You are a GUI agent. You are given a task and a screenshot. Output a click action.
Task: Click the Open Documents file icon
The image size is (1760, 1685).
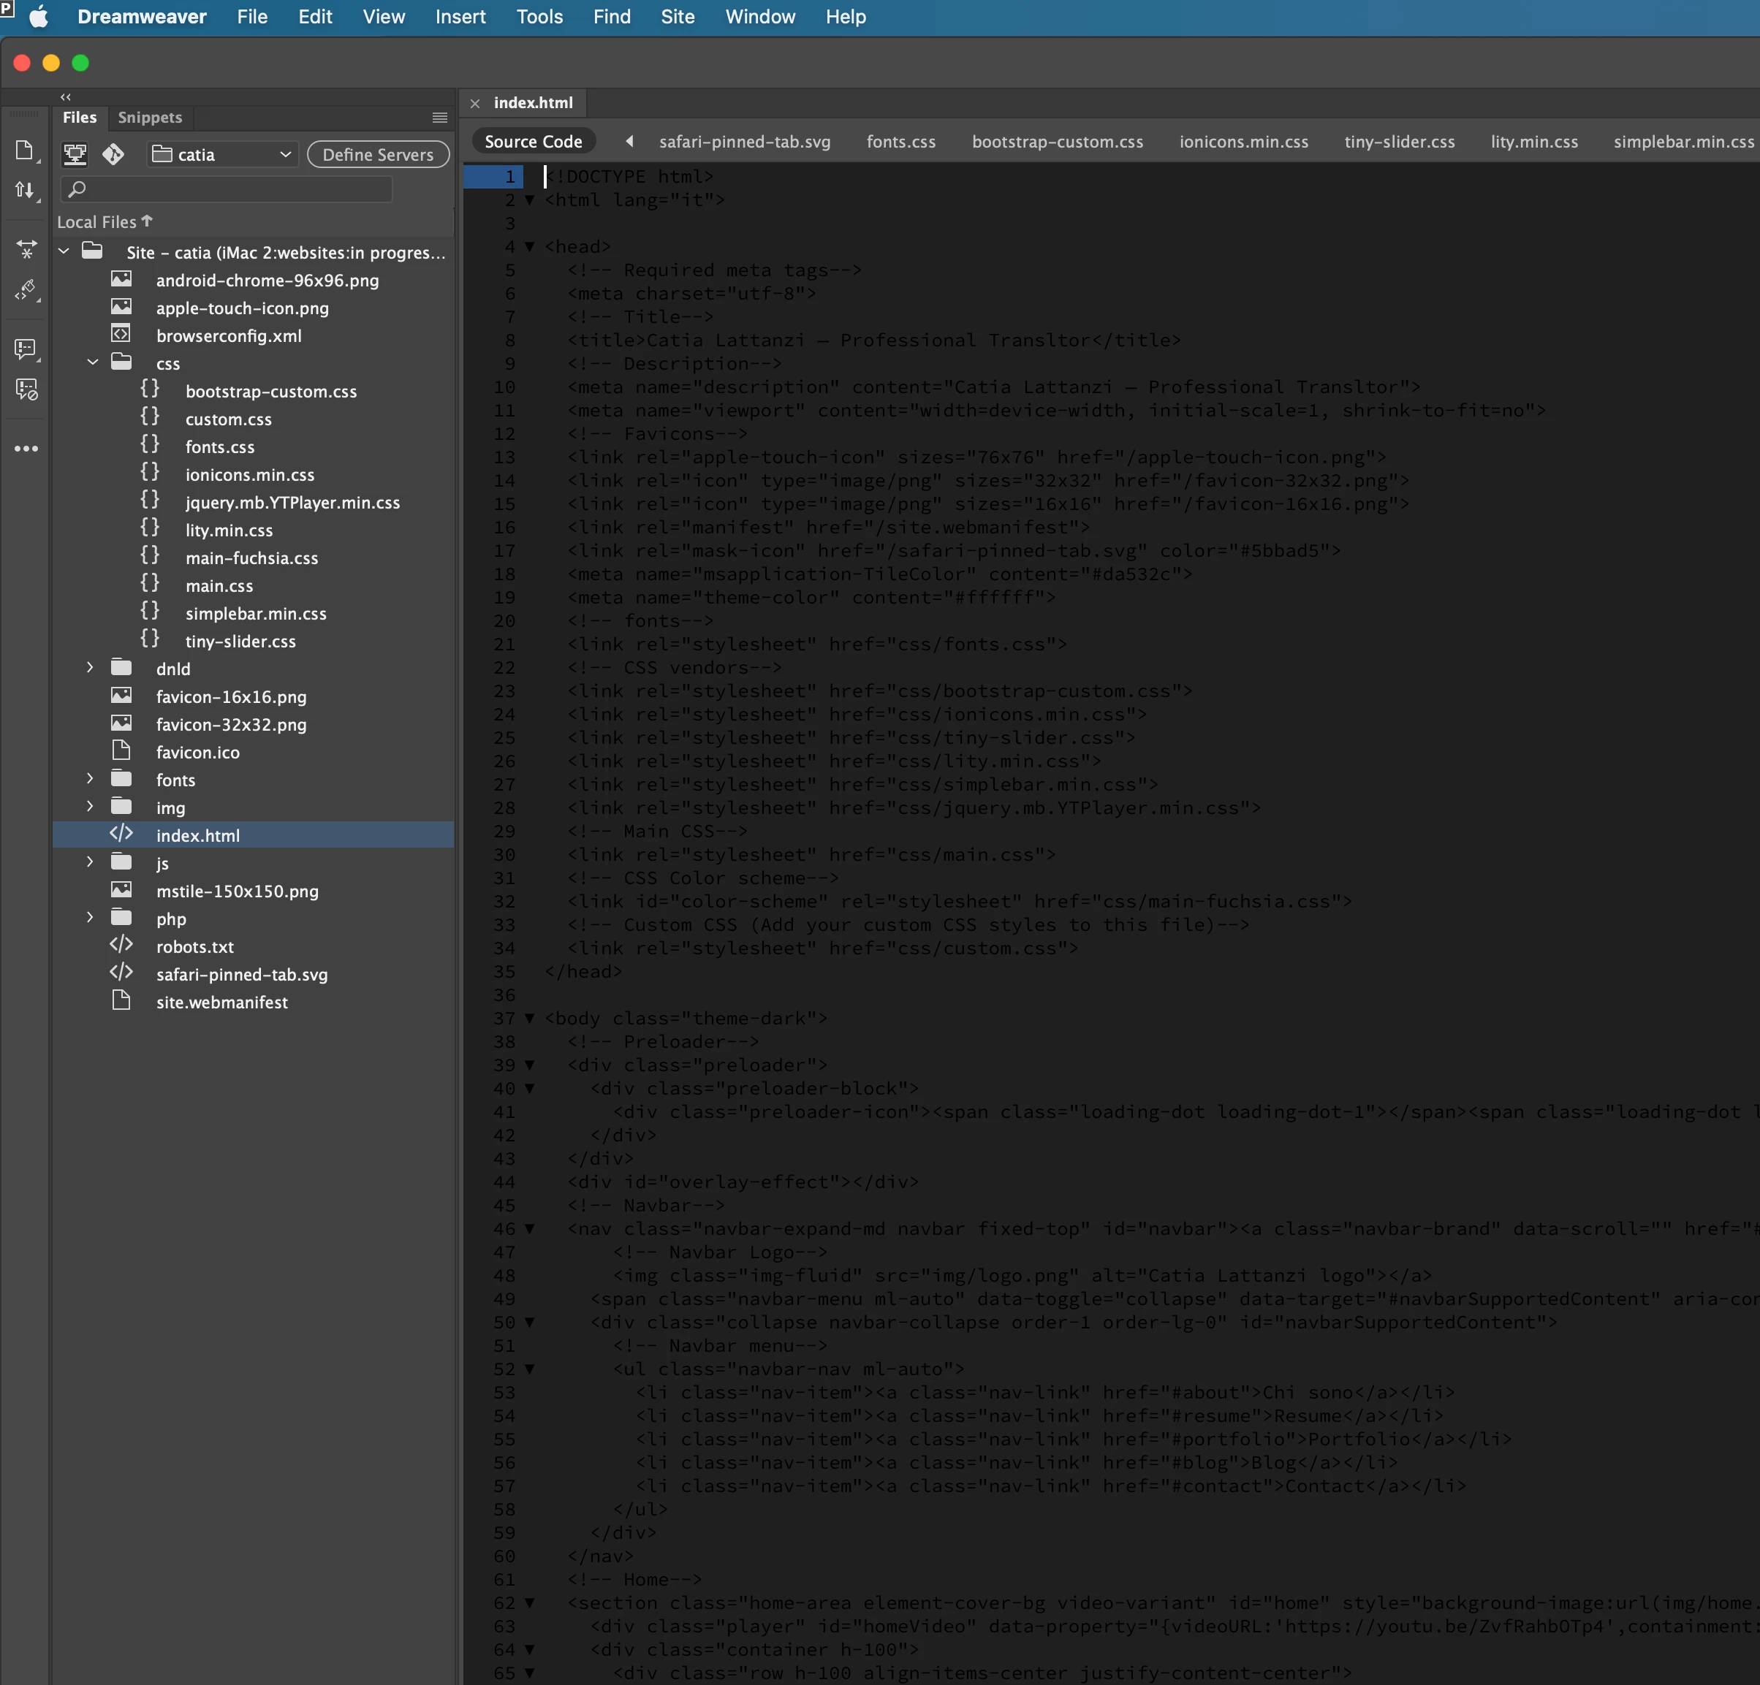tap(24, 150)
